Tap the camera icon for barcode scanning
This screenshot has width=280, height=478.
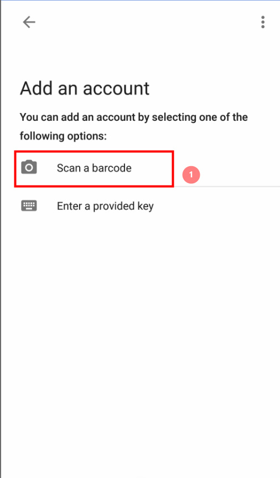tap(29, 167)
